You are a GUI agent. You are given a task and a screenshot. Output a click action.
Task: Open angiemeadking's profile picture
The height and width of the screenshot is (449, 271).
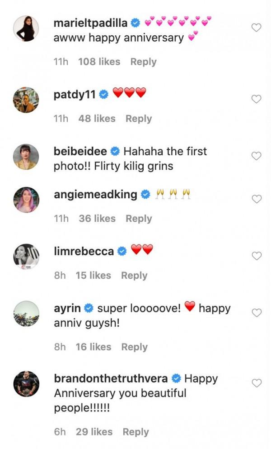click(x=26, y=200)
